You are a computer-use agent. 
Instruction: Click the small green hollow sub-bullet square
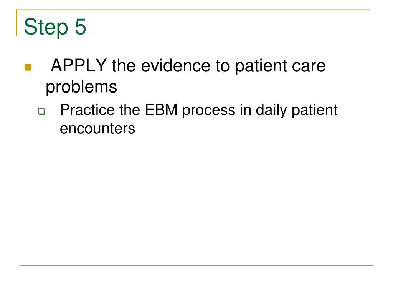point(41,111)
